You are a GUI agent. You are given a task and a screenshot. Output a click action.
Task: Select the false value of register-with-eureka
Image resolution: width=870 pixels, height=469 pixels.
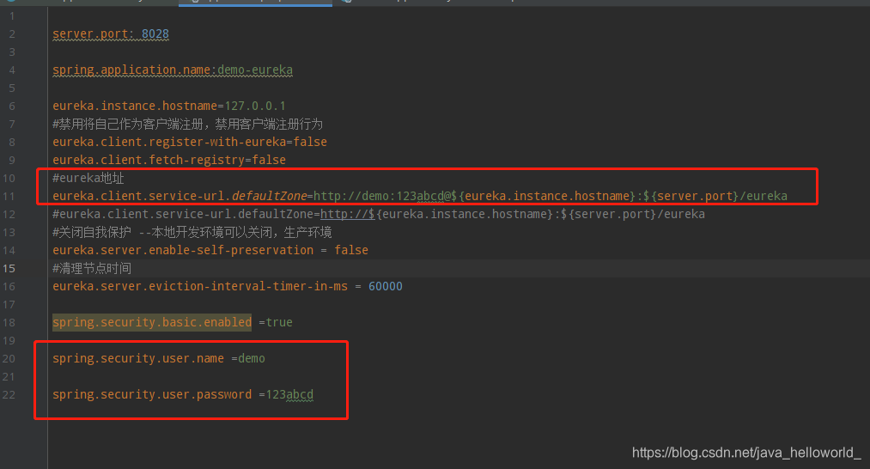tap(309, 142)
